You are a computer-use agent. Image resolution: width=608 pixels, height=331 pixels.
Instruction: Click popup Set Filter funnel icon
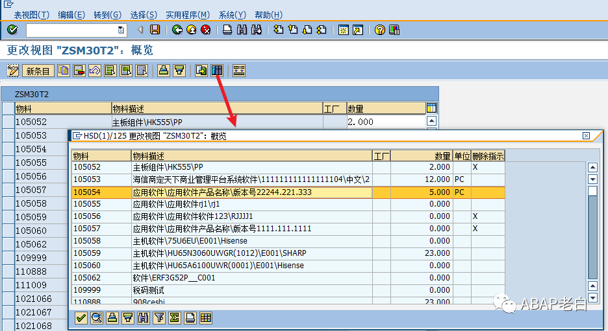coord(159,318)
